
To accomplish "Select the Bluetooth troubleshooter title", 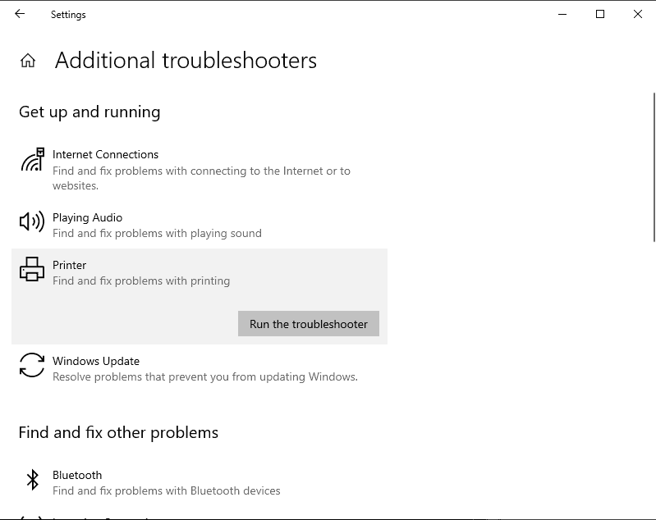I will [77, 475].
